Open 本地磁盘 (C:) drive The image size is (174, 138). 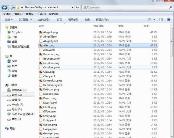click(x=17, y=90)
